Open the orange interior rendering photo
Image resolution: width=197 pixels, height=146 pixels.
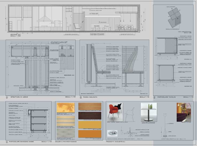[x=184, y=112]
